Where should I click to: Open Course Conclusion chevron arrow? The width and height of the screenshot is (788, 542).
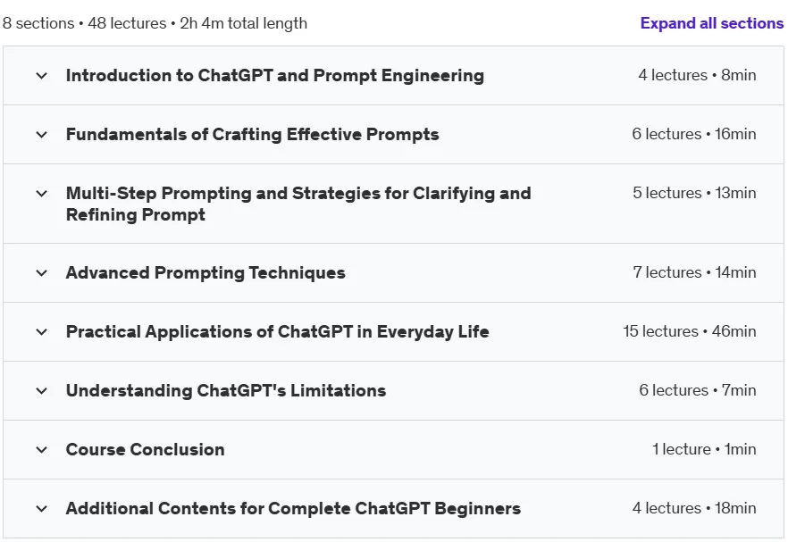[x=42, y=450]
